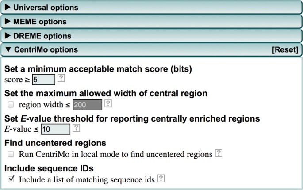303x190 pixels.
Task: Click the CentriMo options header title
Action: click(46, 50)
